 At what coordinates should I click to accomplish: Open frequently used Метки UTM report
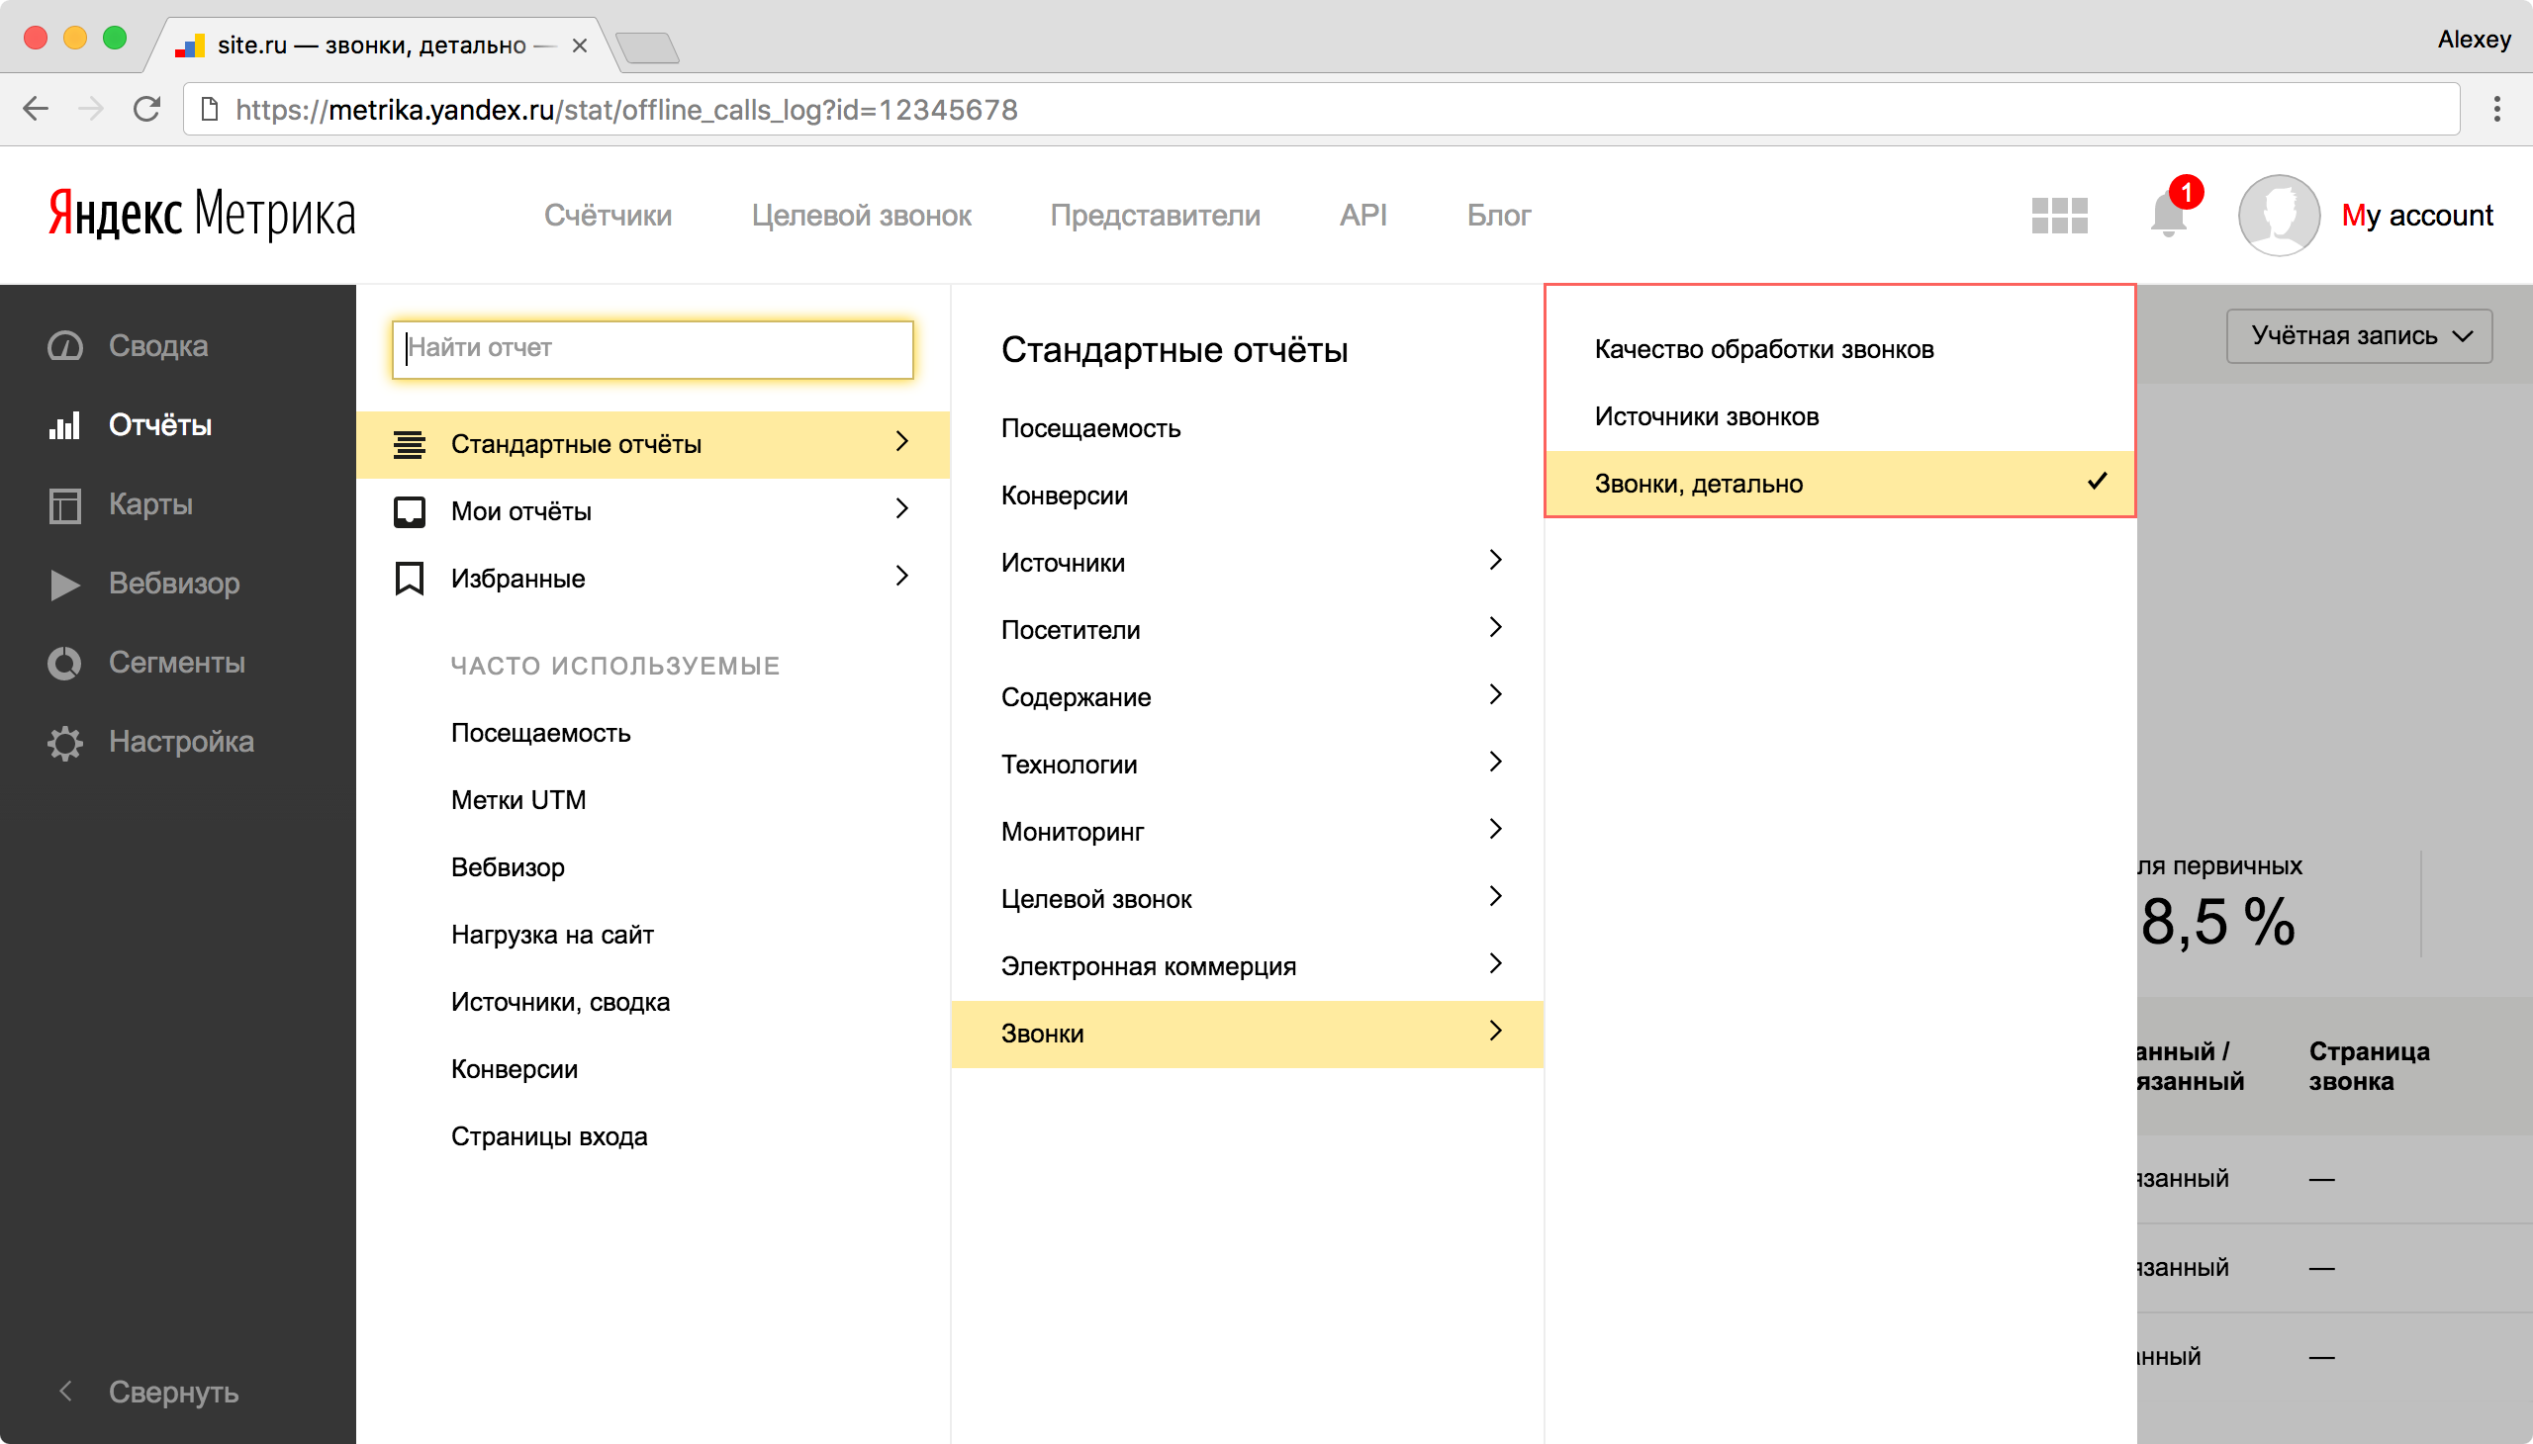517,800
